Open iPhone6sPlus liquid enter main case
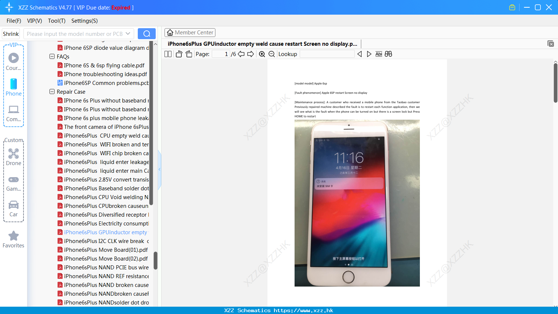Screen dimensions: 558x314 tap(103, 171)
